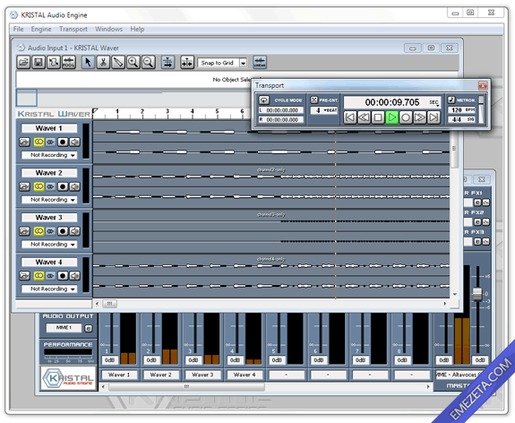Click the Waver window horizontal scrollbar thumb

click(x=109, y=304)
